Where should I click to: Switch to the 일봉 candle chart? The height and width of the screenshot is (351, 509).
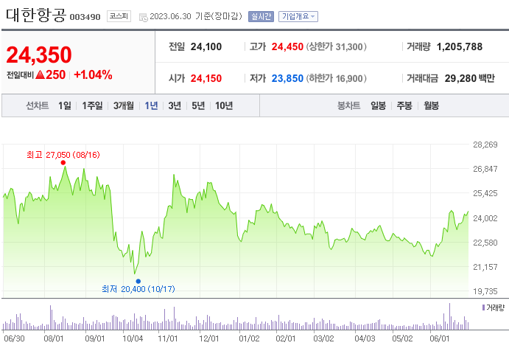coord(378,105)
